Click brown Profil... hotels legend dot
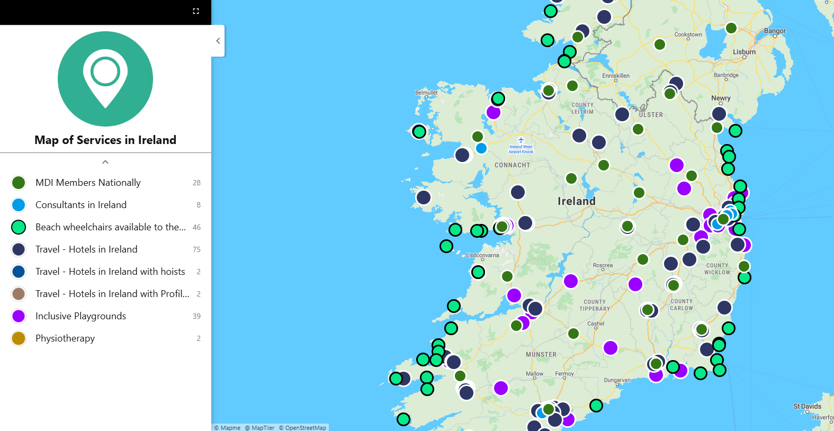 pos(19,294)
